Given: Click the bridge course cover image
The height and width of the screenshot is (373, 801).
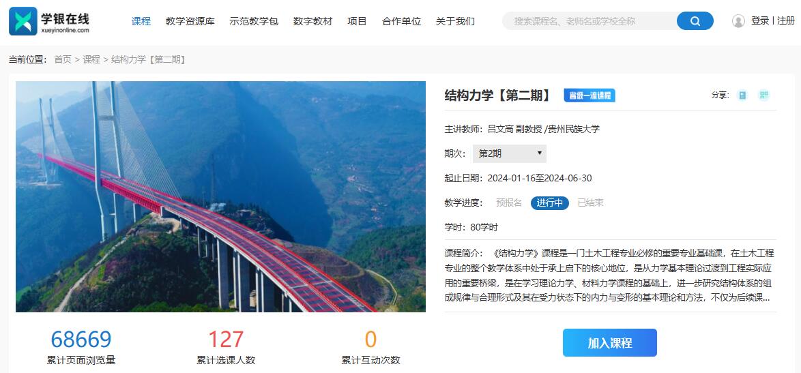Looking at the screenshot, I should (x=220, y=196).
